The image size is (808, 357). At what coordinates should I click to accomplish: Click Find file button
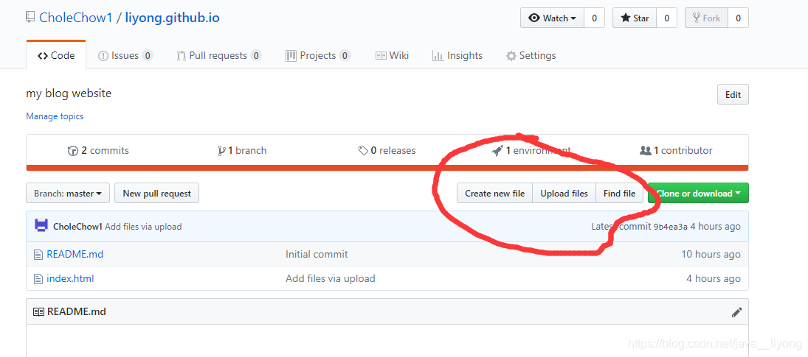619,193
